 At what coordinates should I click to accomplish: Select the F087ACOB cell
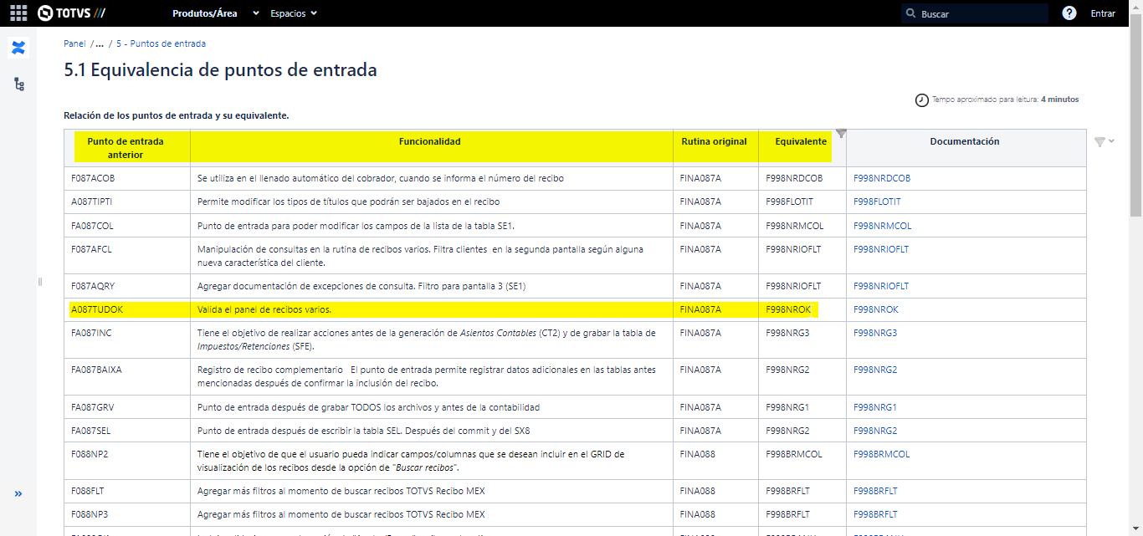point(127,178)
